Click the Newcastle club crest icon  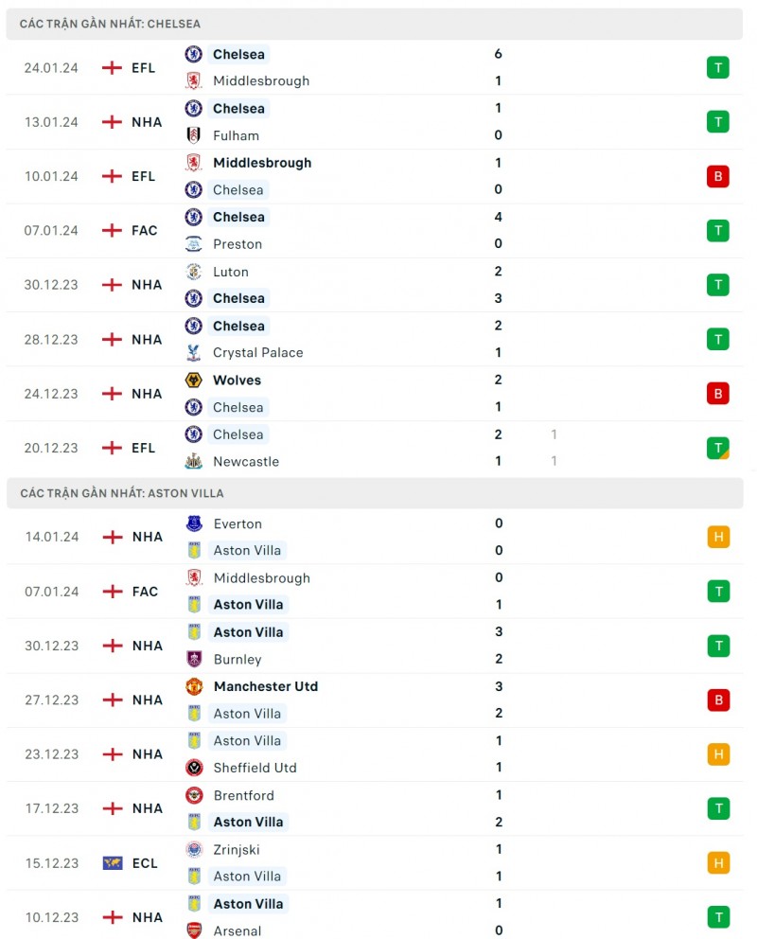tap(194, 462)
